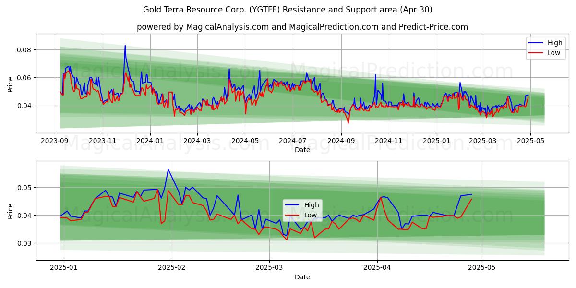This screenshot has height=288, width=576.
Task: Click the 2025-03 tick label on bottom chart
Action: coord(269,268)
